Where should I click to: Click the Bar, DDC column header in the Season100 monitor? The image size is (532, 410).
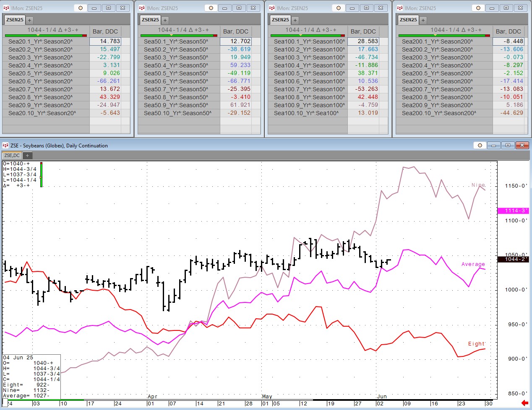(363, 31)
